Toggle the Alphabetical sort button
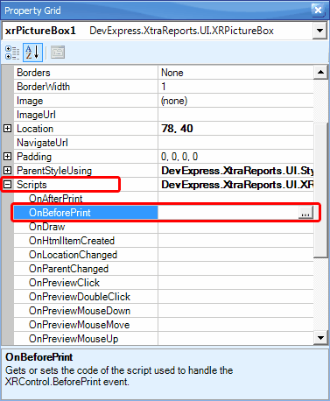This screenshot has height=401, width=330. [32, 53]
